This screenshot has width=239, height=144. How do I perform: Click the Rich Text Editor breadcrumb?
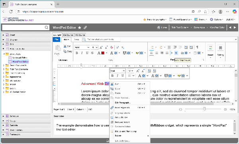point(180,27)
